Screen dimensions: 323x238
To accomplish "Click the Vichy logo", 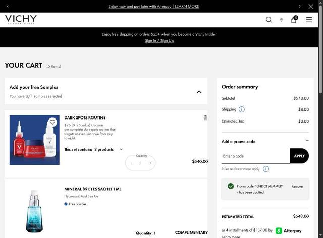I will pyautogui.click(x=21, y=19).
